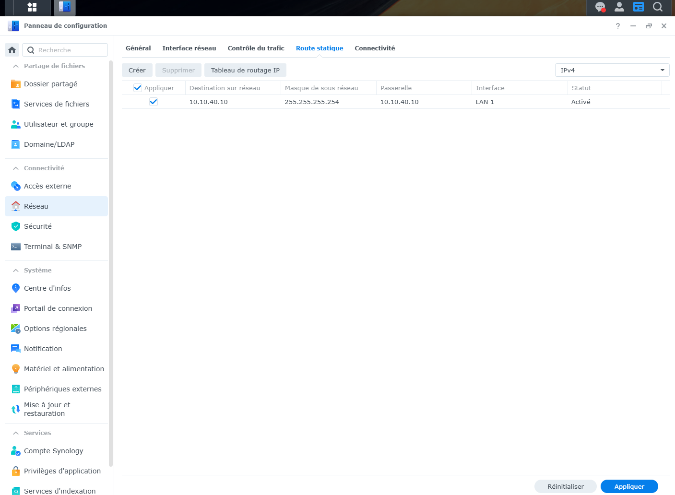Collapse the Système sidebar section

[16, 271]
